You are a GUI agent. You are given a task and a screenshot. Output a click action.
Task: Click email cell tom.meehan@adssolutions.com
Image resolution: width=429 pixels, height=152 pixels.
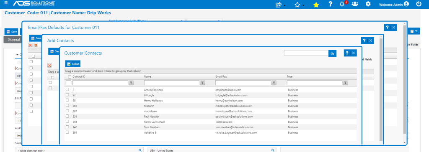point(234,127)
